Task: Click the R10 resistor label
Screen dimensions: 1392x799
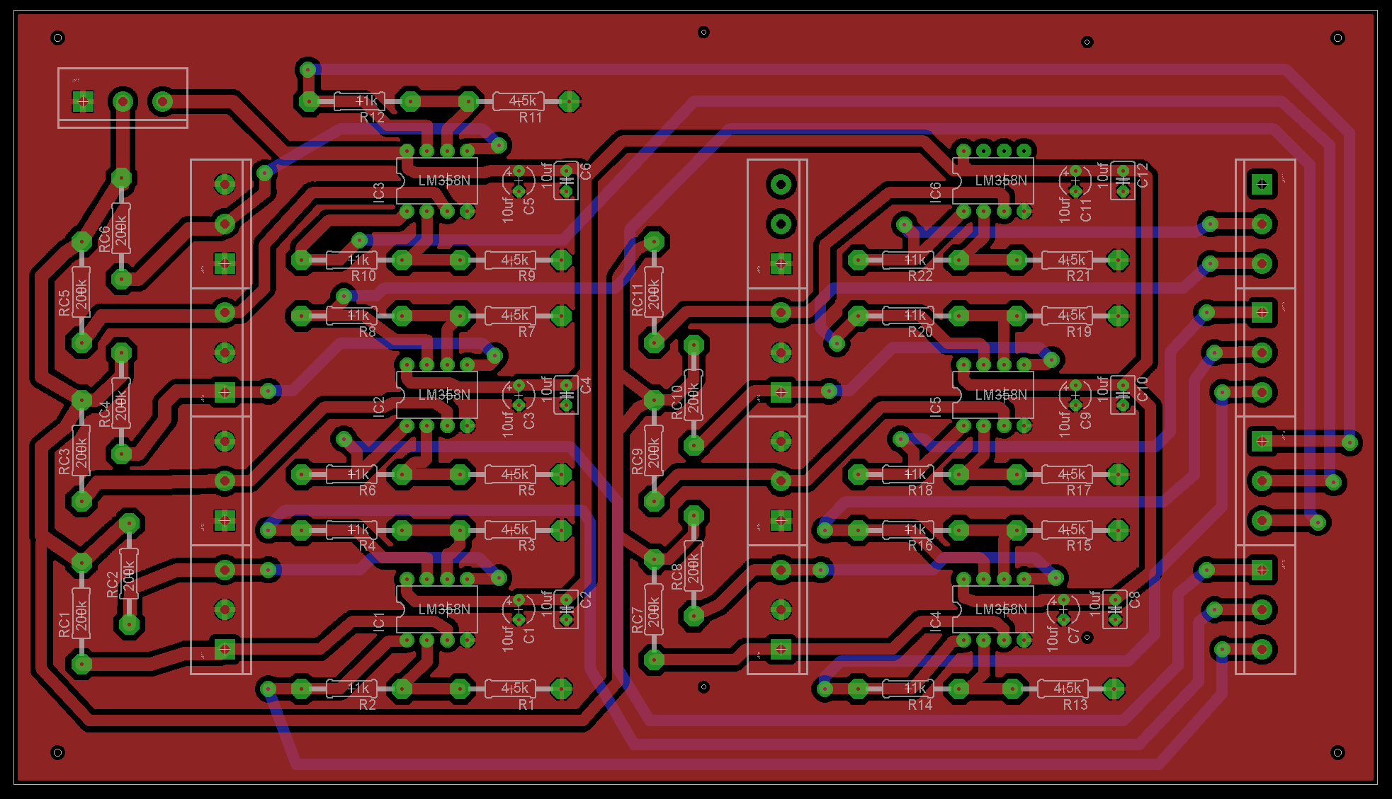Action: coord(363,276)
